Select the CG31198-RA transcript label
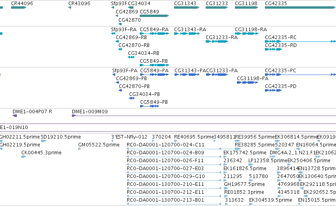 pos(251,30)
